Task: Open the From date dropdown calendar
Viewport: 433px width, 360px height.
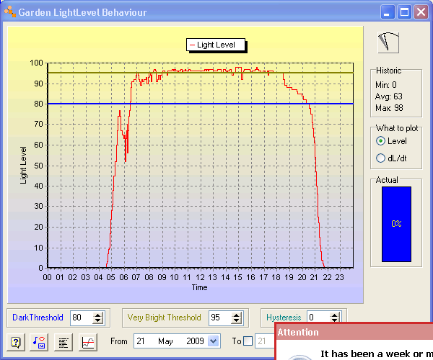Action: coord(213,341)
